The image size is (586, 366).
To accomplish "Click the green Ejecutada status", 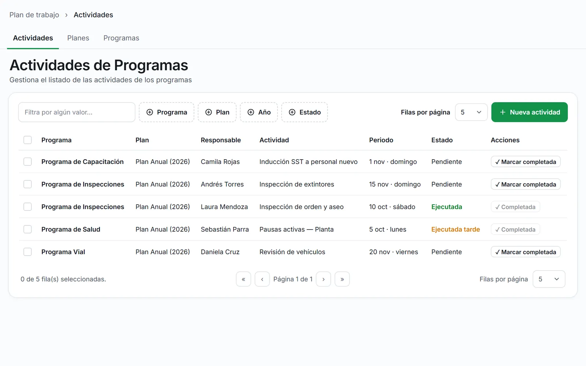I will coord(447,207).
